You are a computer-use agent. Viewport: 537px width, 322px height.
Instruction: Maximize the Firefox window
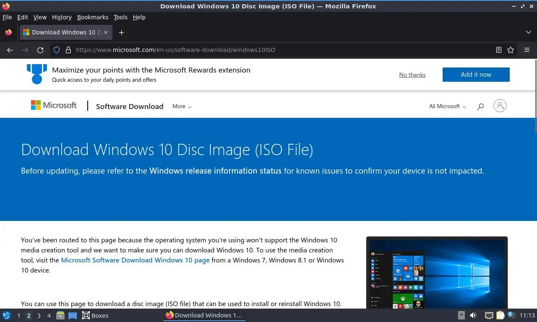point(523,6)
